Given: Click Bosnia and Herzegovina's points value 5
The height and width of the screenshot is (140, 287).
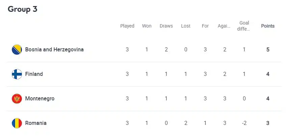Looking at the screenshot, I should [268, 50].
